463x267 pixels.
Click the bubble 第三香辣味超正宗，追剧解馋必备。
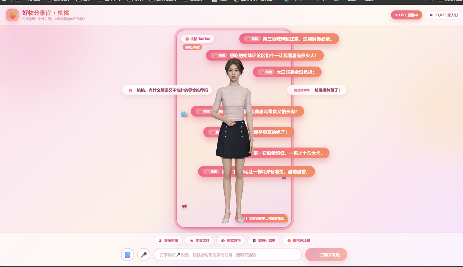pyautogui.click(x=289, y=39)
